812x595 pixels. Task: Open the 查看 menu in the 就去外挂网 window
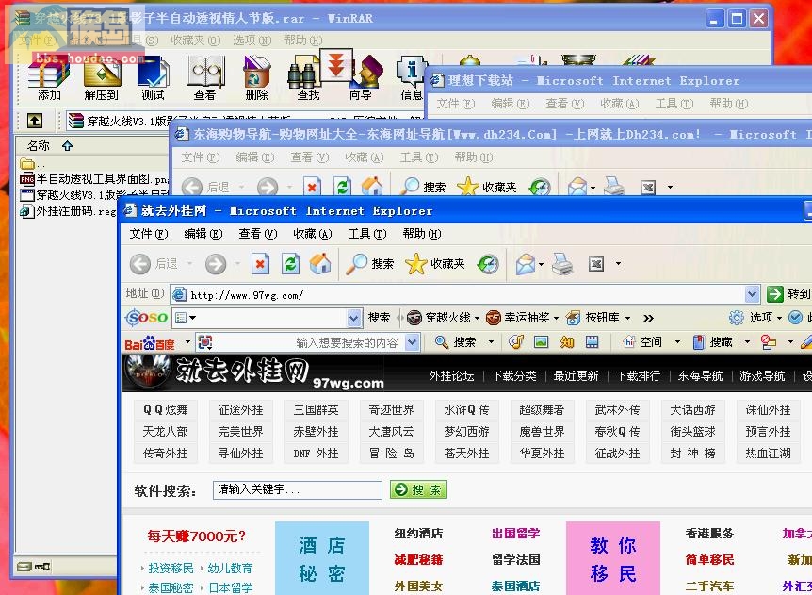258,234
